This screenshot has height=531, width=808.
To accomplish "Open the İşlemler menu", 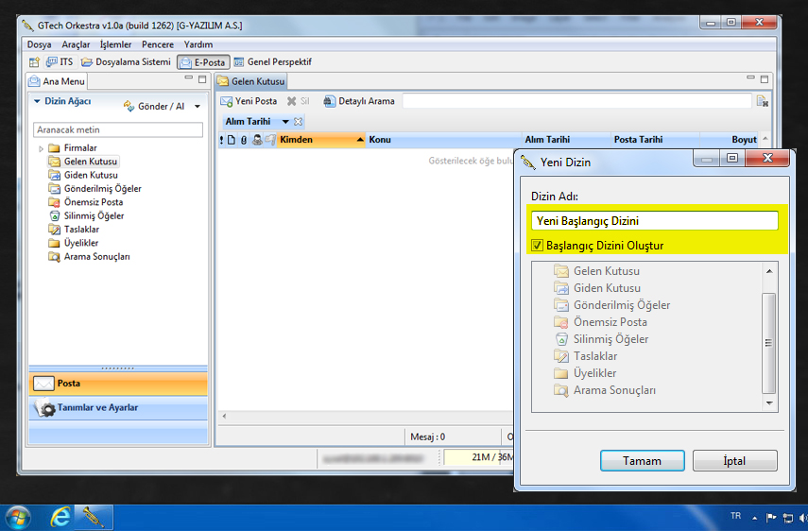I will [x=115, y=44].
